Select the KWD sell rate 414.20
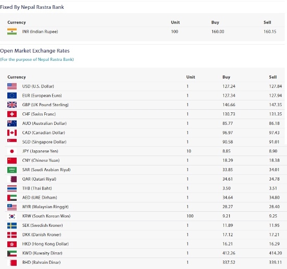The height and width of the screenshot is (269, 287). click(x=276, y=253)
